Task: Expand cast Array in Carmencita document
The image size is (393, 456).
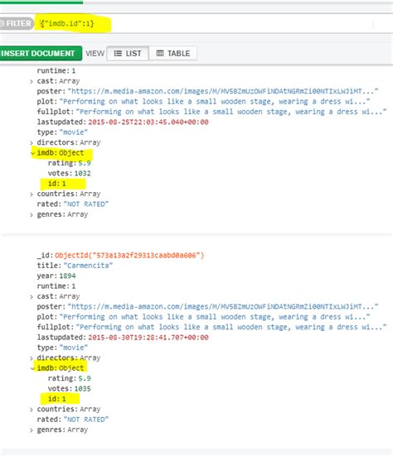Action: 32,296
